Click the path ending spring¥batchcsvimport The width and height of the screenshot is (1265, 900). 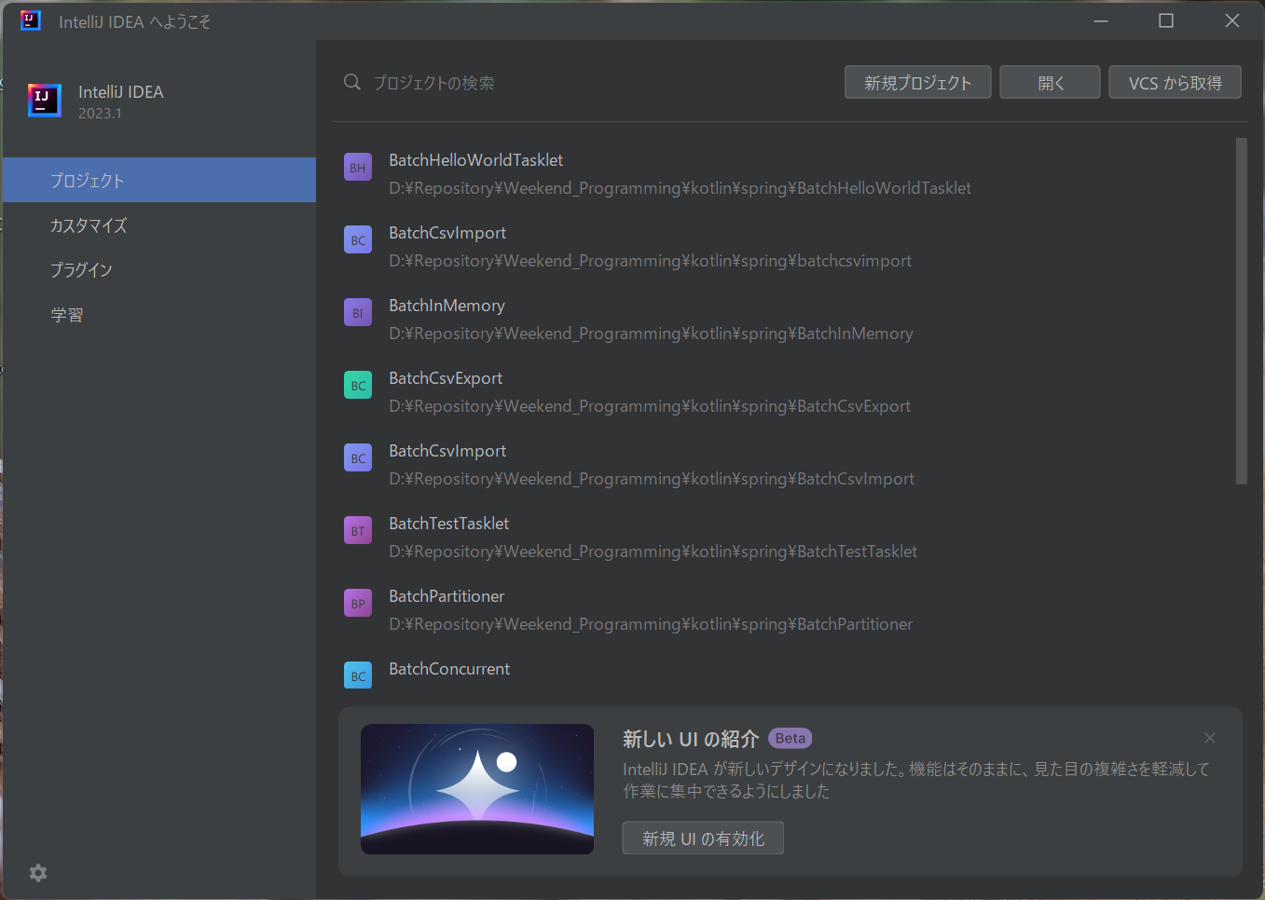coord(650,261)
